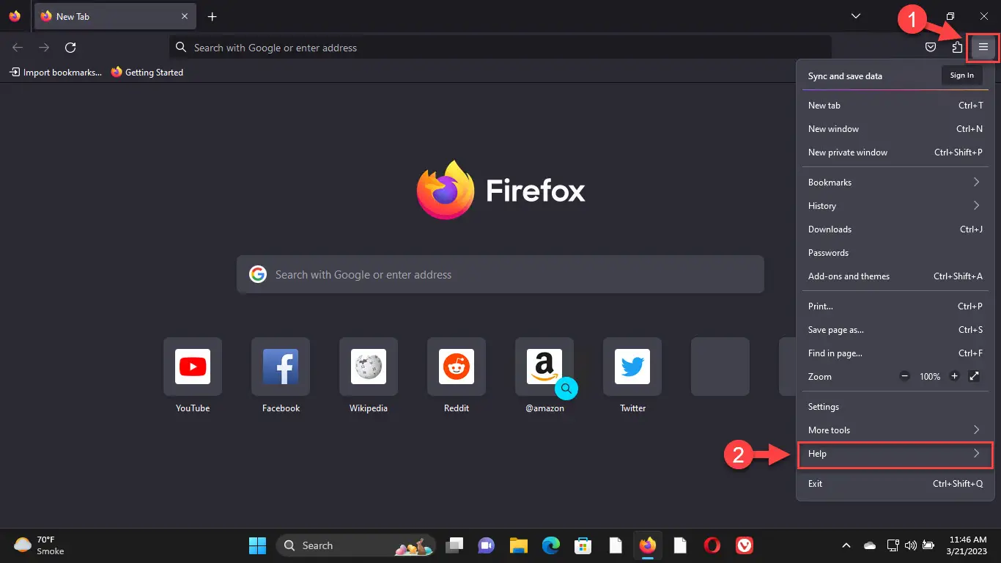Choose Exit to quit Firefox
Image resolution: width=1001 pixels, height=563 pixels.
click(895, 484)
